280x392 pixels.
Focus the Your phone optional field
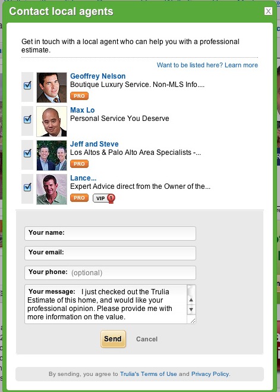tap(111, 273)
